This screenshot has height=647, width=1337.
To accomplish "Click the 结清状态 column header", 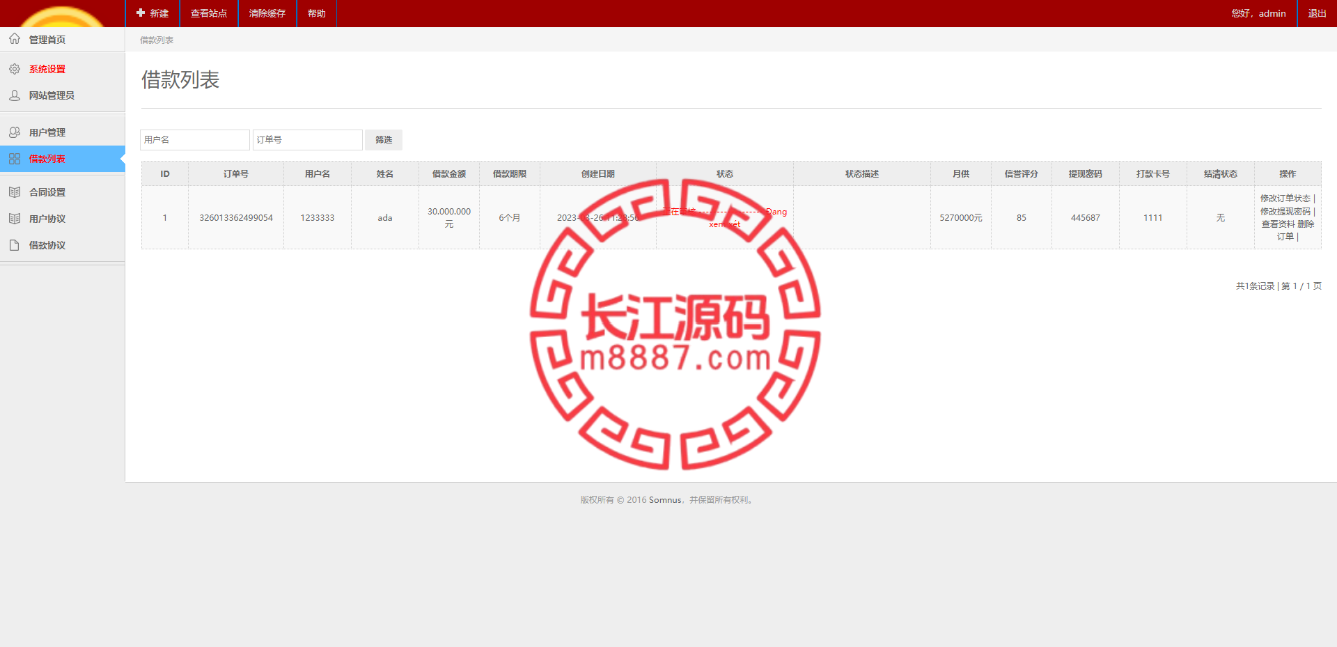I will coord(1221,173).
